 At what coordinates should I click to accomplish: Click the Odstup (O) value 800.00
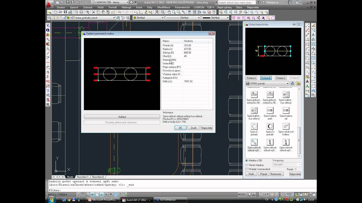188,53
